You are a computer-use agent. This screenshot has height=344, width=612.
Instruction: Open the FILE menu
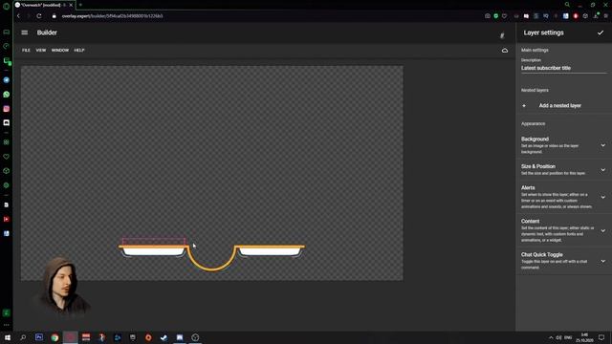[x=26, y=51]
